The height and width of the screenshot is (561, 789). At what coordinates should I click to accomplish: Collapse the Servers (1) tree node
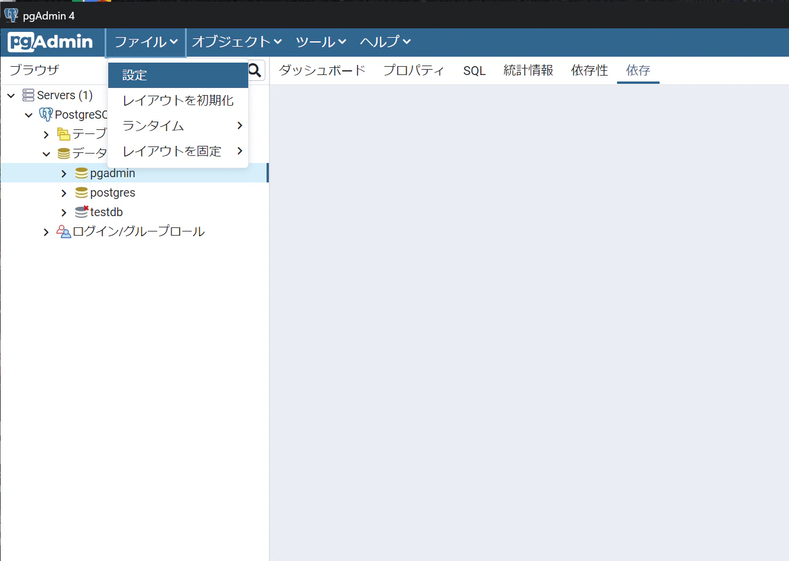(x=11, y=95)
